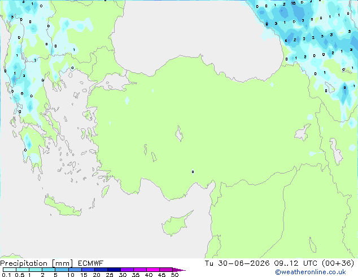Select the 5 to 10 mm legend color

coord(62,270)
